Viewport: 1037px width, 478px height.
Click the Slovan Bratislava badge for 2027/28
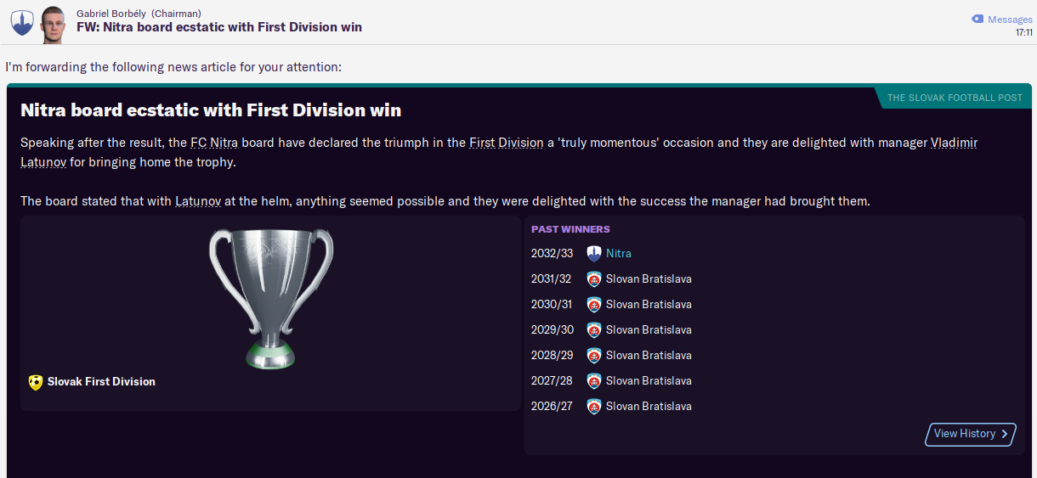[x=594, y=381]
